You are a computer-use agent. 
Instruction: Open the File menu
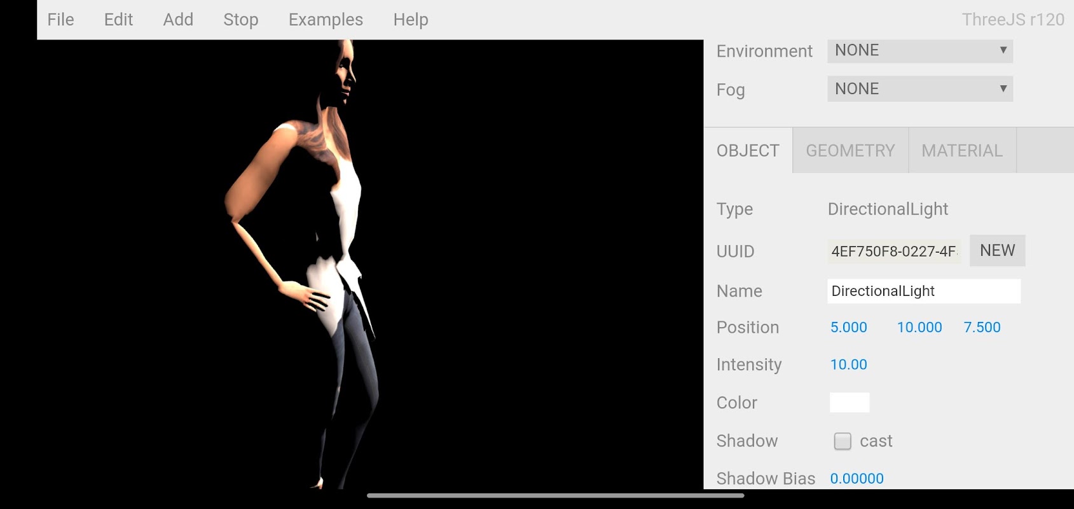tap(60, 20)
